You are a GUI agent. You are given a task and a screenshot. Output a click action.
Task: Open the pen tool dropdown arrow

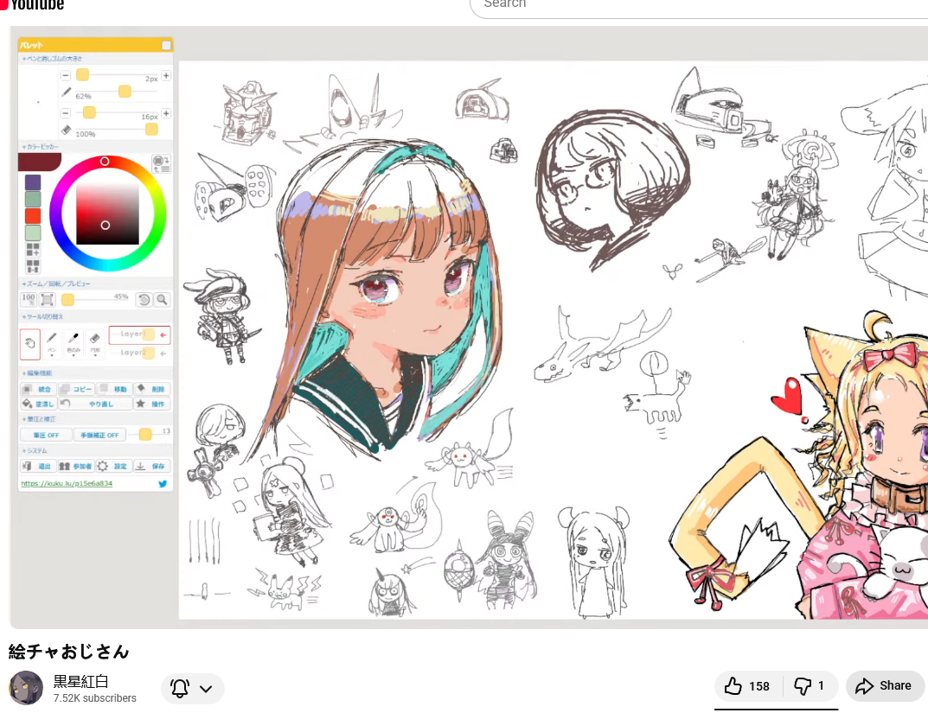pyautogui.click(x=52, y=355)
